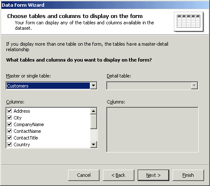
Task: Click the columns list scroll up arrow
Action: (x=93, y=111)
